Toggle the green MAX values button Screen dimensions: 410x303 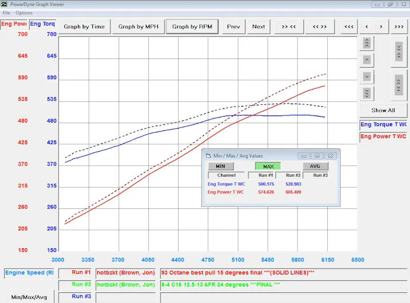pos(268,166)
